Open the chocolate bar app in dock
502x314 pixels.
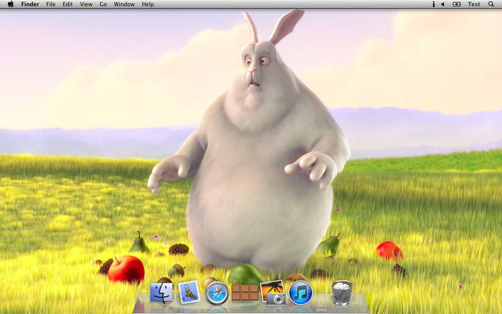click(245, 292)
